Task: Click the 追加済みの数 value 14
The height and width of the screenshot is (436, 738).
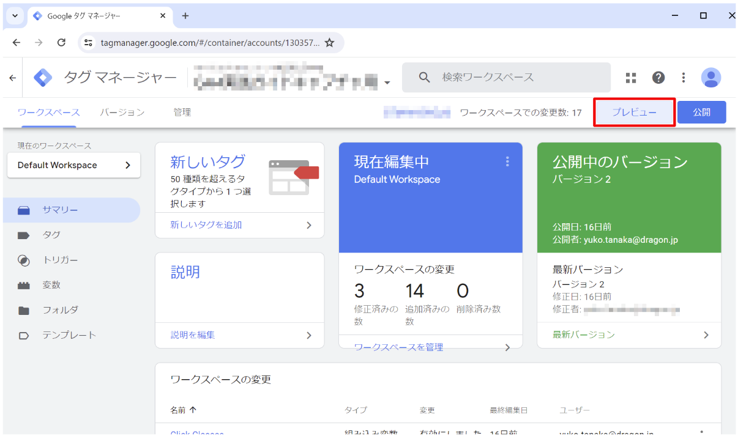Action: point(415,291)
